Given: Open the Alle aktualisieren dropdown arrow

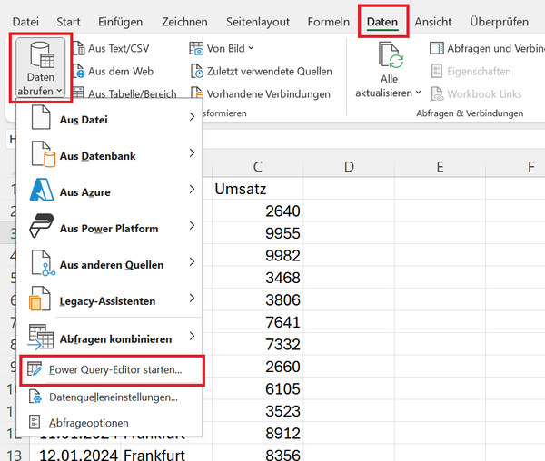Looking at the screenshot, I should click(x=419, y=93).
